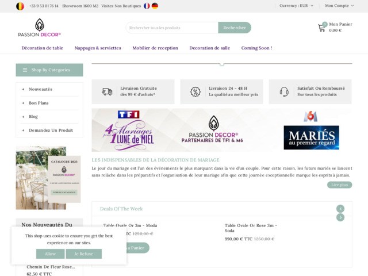Open the shopping cart icon
The image size is (368, 276).
[322, 28]
